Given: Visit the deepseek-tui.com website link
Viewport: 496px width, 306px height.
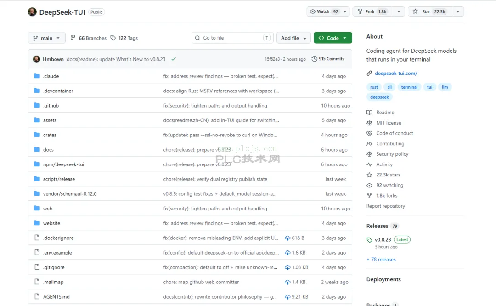Looking at the screenshot, I should pyautogui.click(x=396, y=74).
